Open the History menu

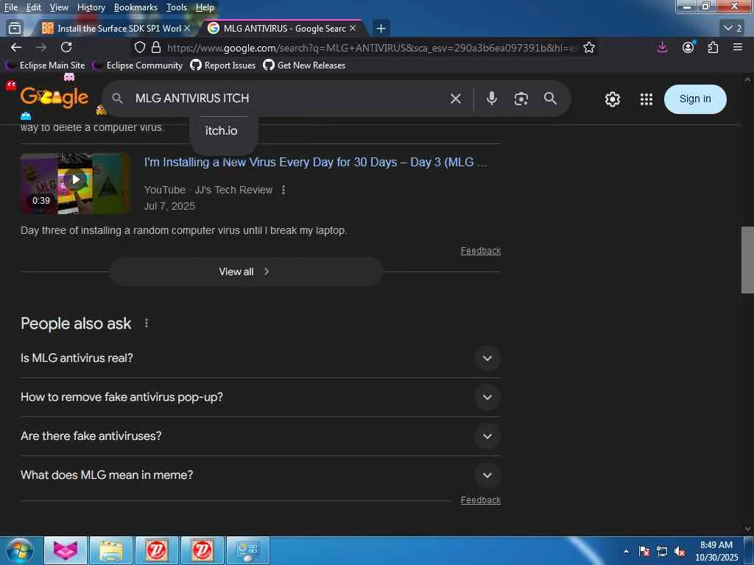coord(91,7)
